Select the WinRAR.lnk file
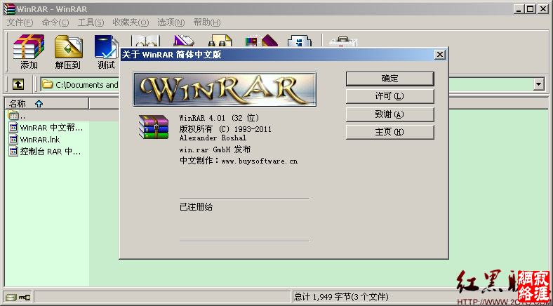Image resolution: width=553 pixels, height=306 pixels. [34, 139]
